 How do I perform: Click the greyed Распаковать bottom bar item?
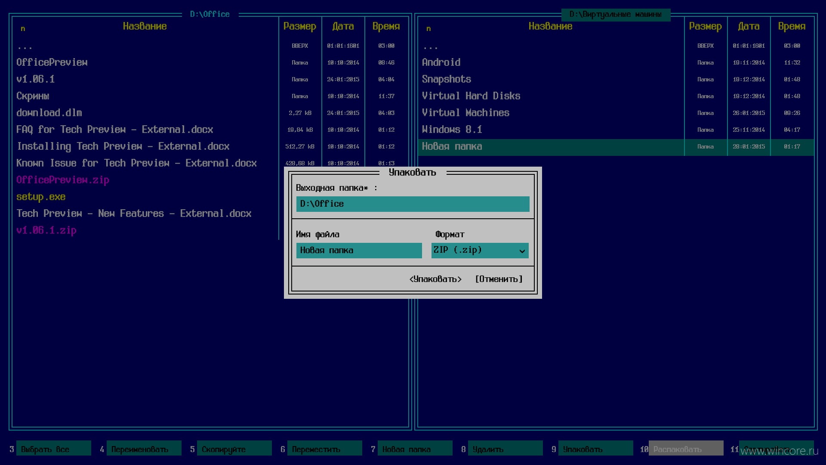(x=686, y=448)
